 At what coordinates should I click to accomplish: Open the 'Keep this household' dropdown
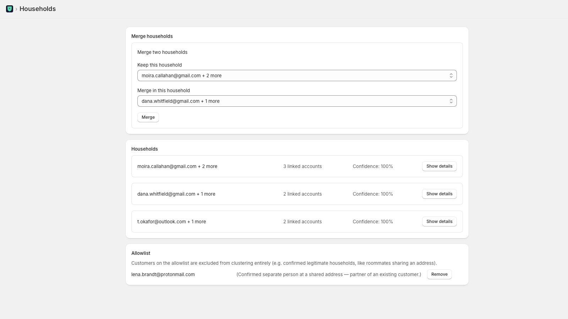coord(297,75)
